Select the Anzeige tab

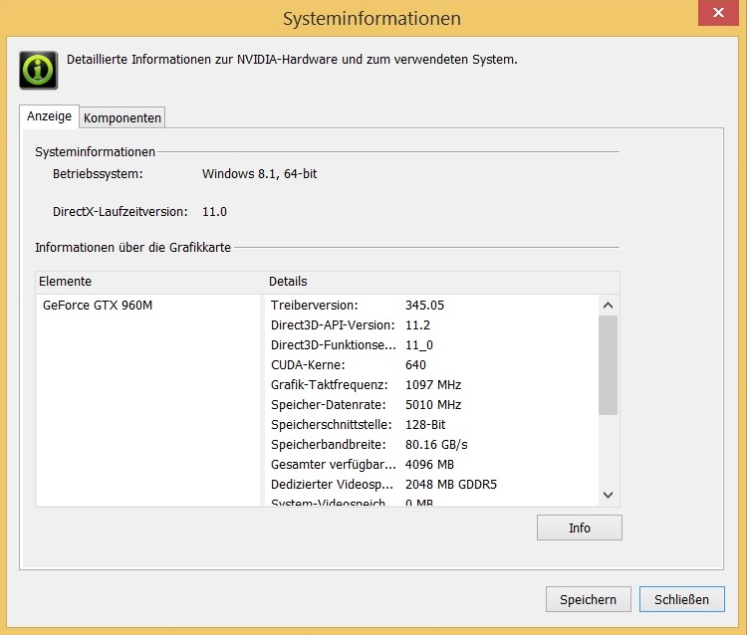point(49,116)
